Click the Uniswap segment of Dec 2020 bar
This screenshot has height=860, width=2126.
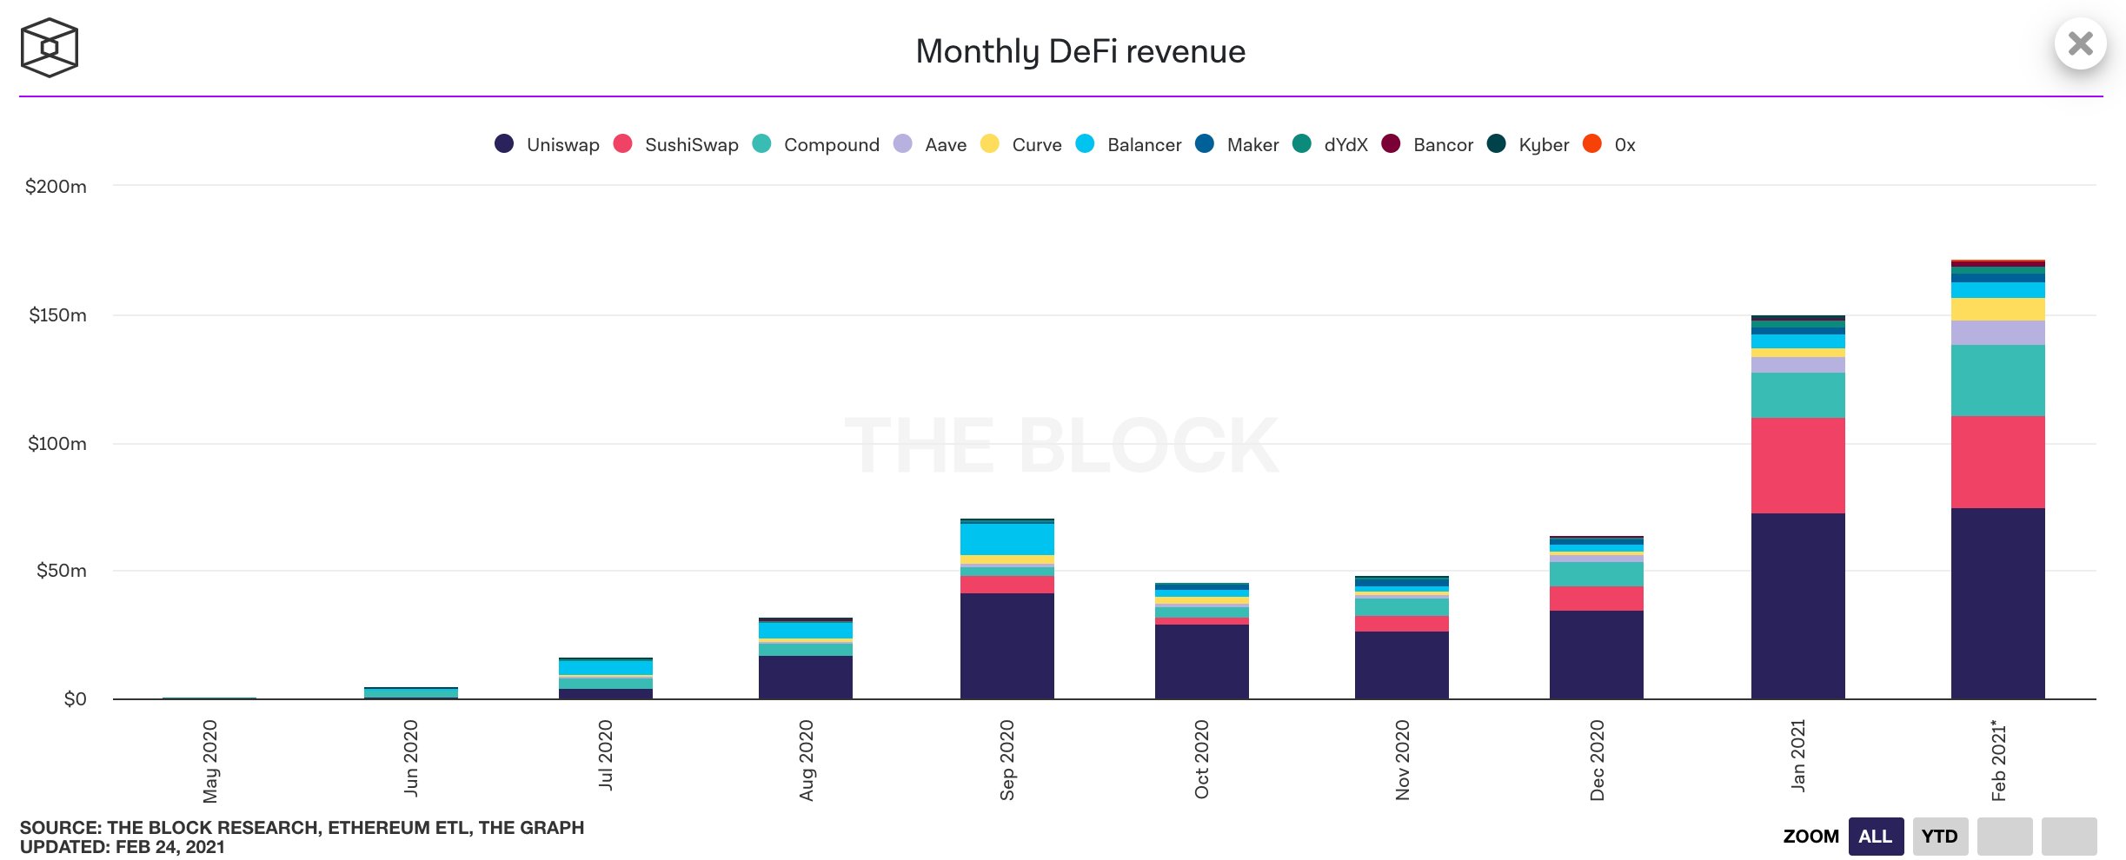1596,654
